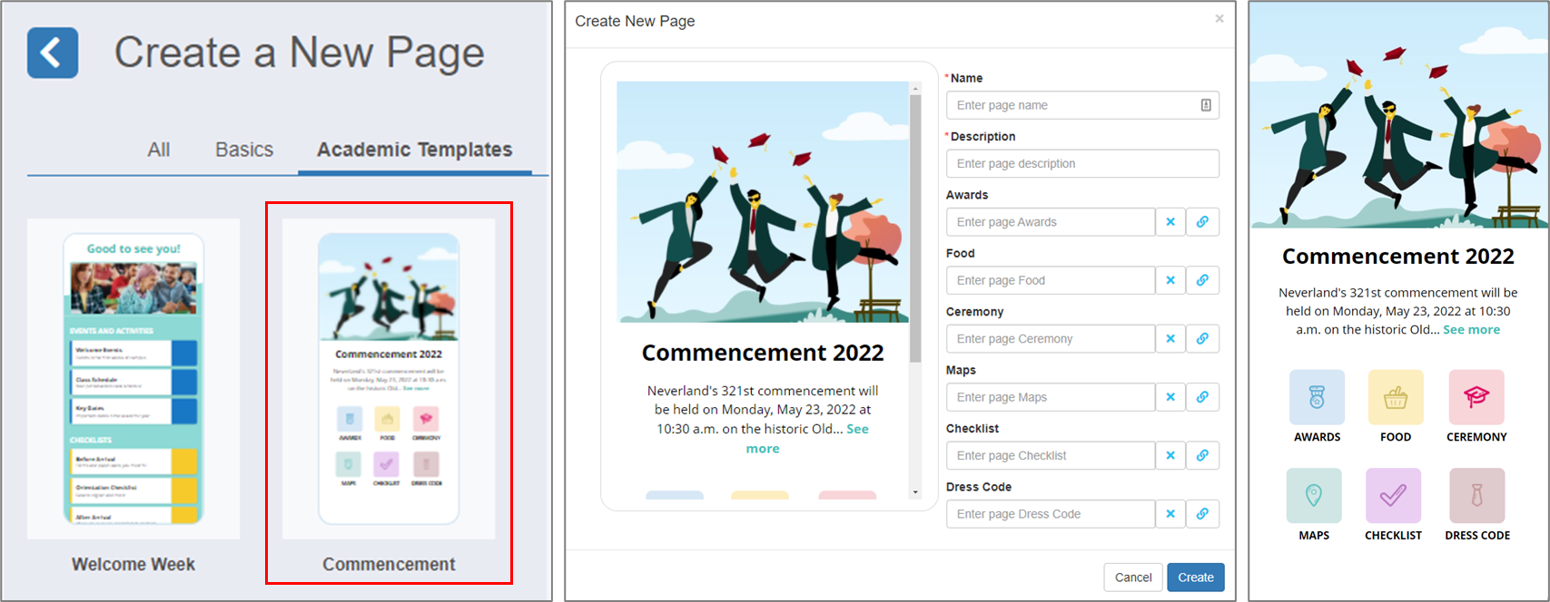
Task: Click the link icon for Food
Action: point(1202,280)
